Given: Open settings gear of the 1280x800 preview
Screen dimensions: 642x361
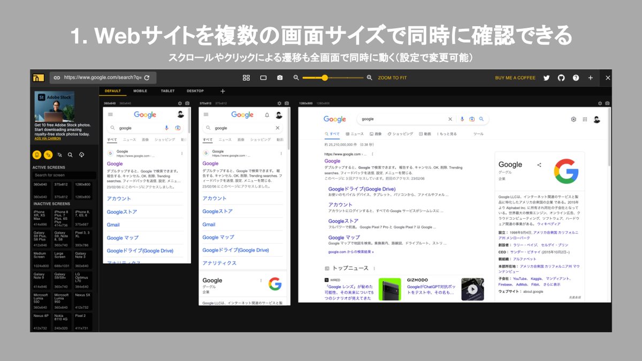Looking at the screenshot, I should (600, 103).
